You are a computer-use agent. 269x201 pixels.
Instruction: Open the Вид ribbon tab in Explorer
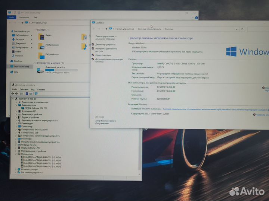pyautogui.click(x=35, y=17)
